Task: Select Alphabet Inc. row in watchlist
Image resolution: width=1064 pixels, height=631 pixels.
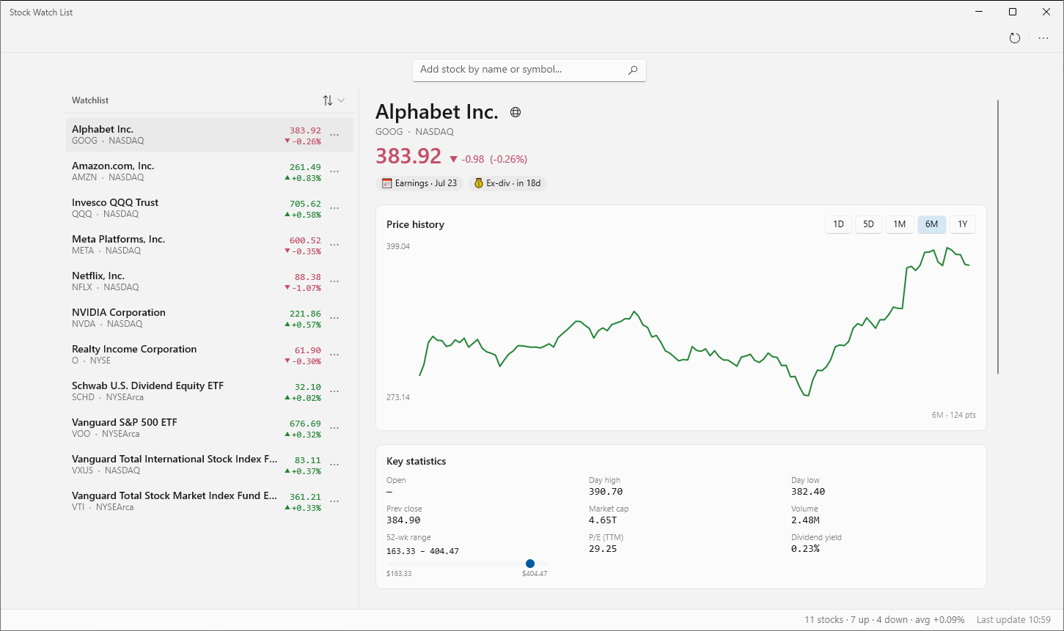Action: coord(210,135)
